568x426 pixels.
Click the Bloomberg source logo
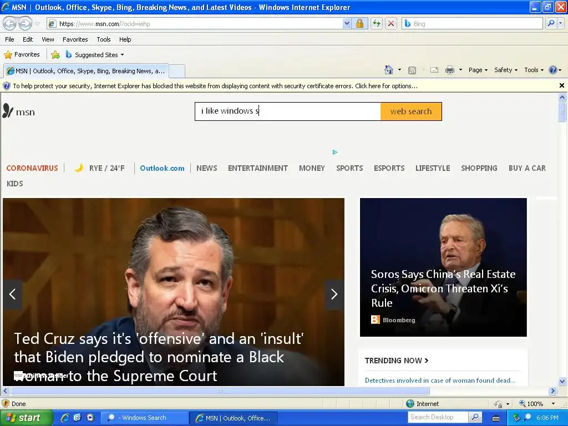pyautogui.click(x=376, y=320)
